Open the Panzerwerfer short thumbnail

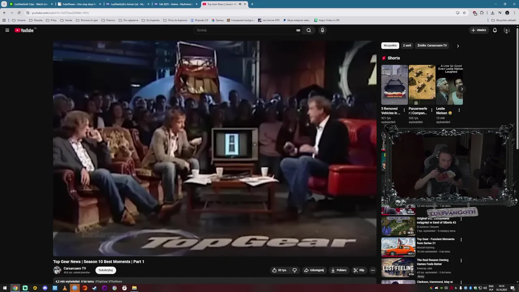click(422, 85)
